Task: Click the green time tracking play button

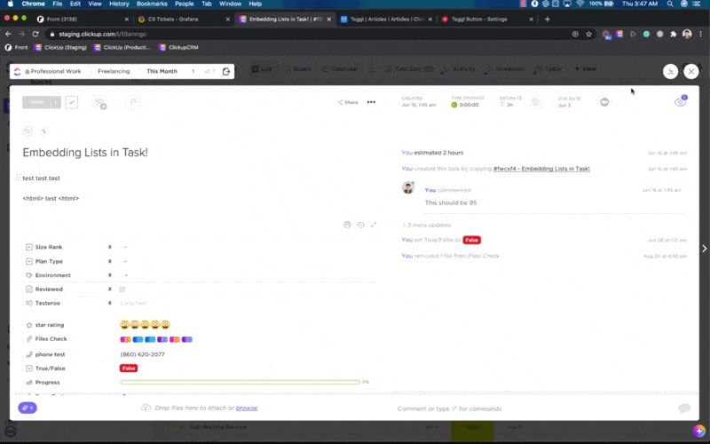Action: pyautogui.click(x=454, y=105)
